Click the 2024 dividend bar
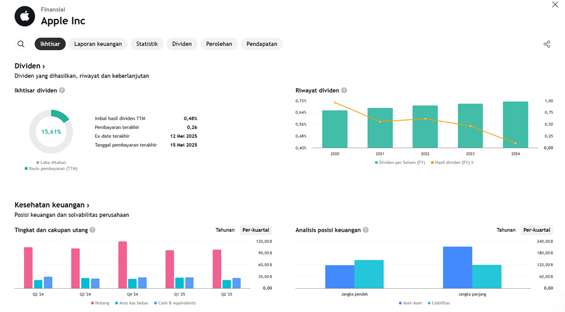This screenshot has height=312, width=565. [515, 125]
